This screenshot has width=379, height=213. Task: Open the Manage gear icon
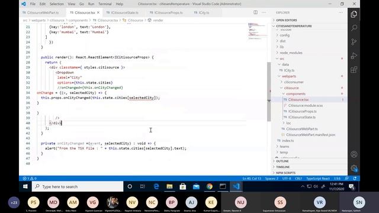point(354,168)
